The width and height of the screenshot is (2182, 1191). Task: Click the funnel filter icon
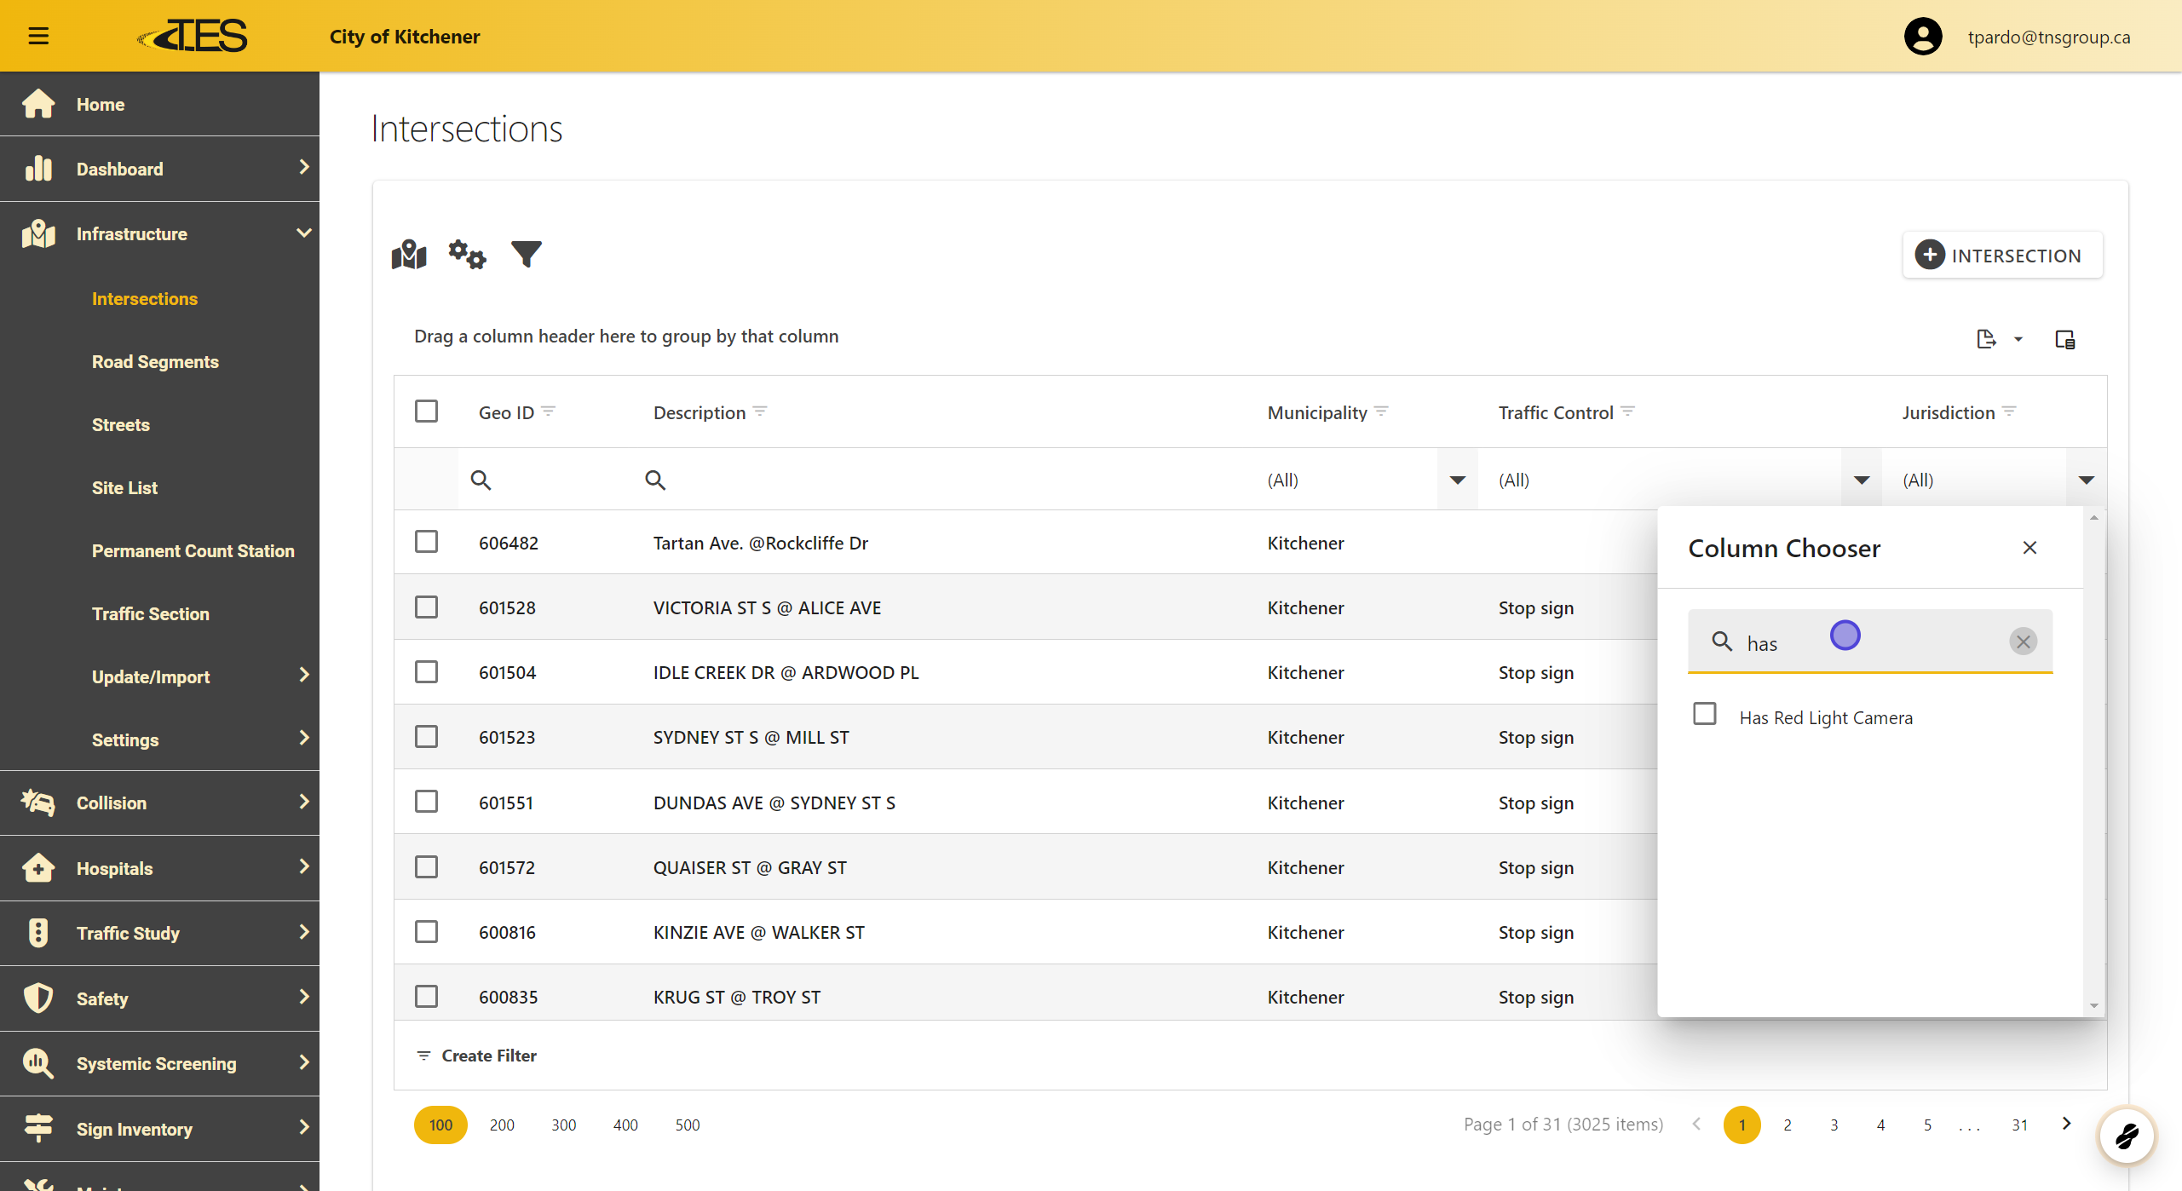526,255
